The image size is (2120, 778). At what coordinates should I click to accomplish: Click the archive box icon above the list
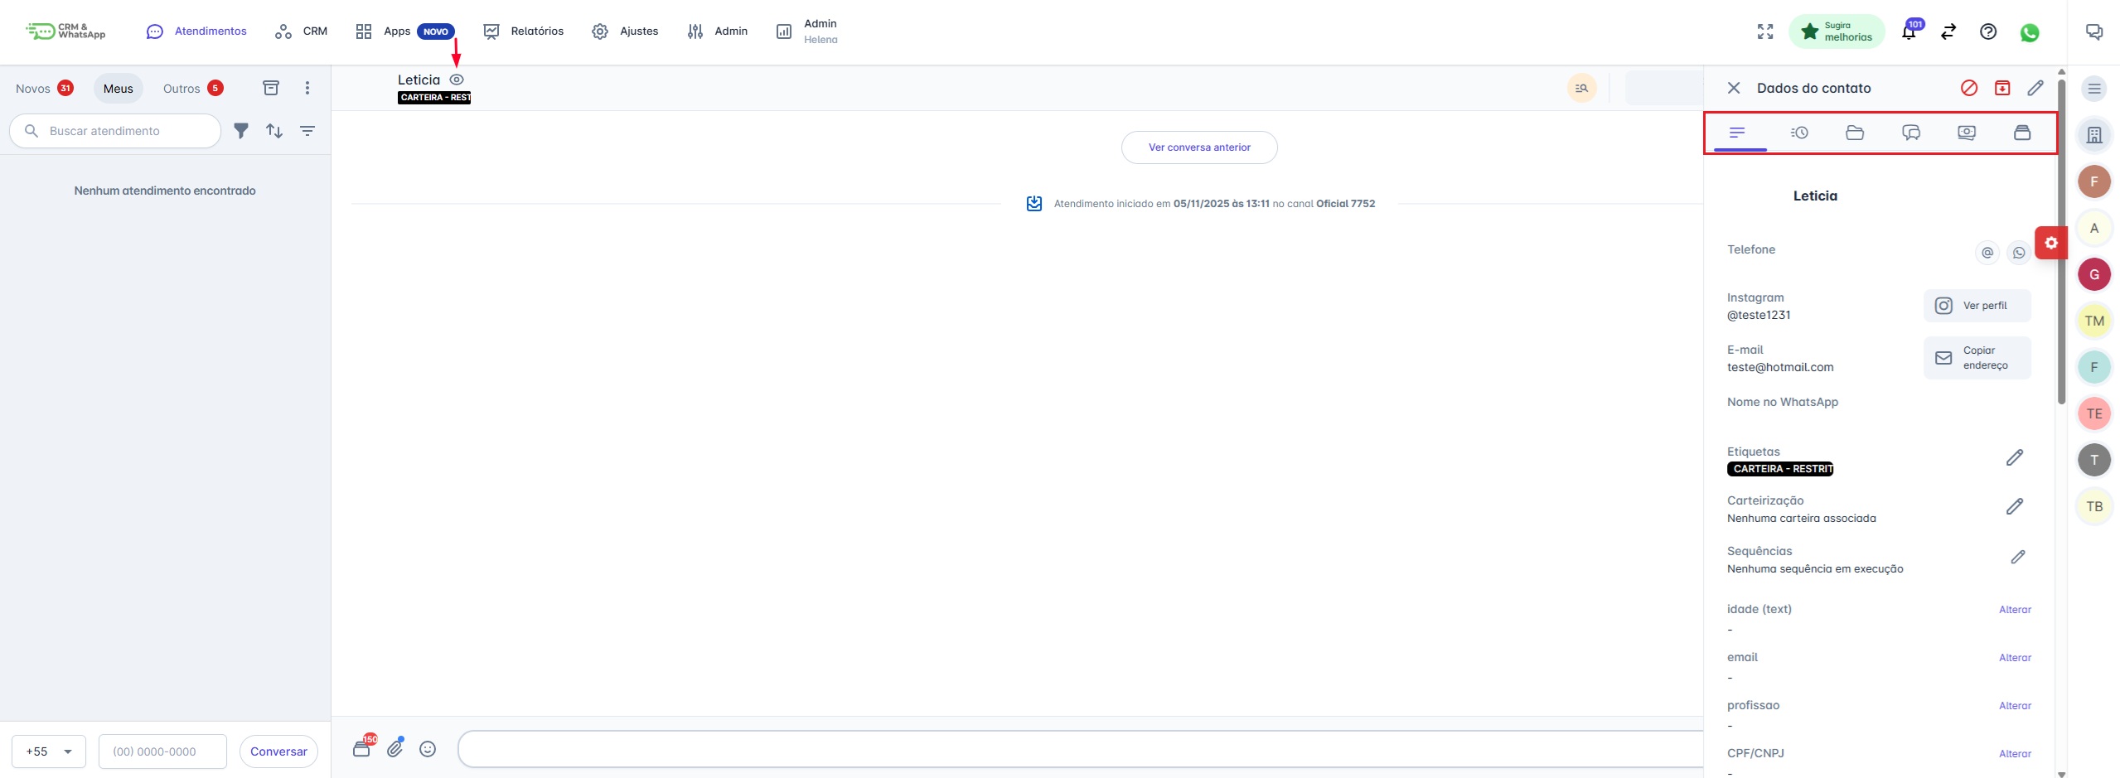(271, 88)
